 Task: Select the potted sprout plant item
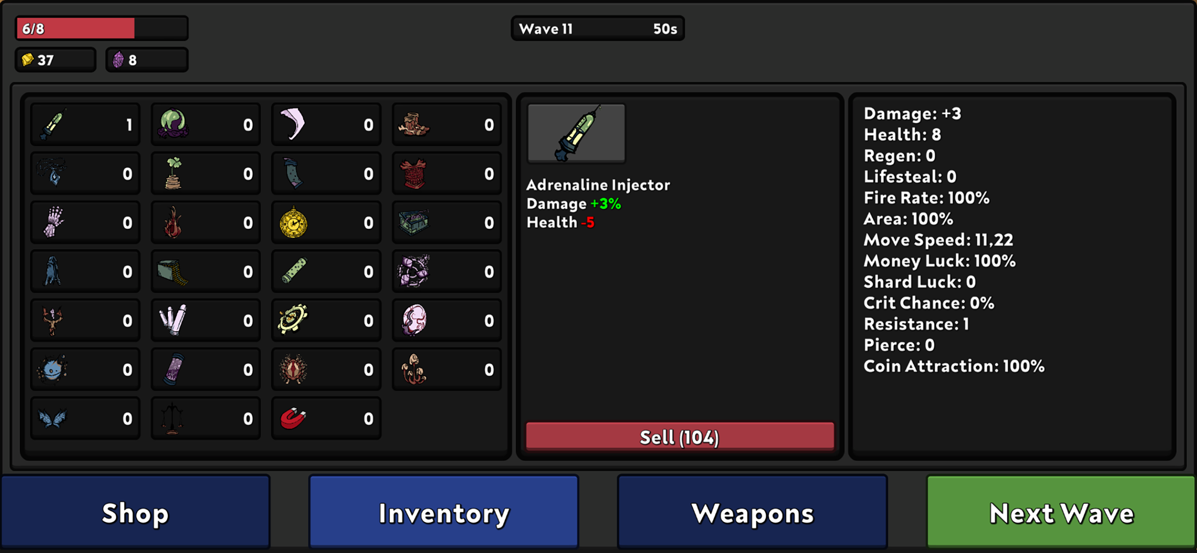tap(205, 173)
